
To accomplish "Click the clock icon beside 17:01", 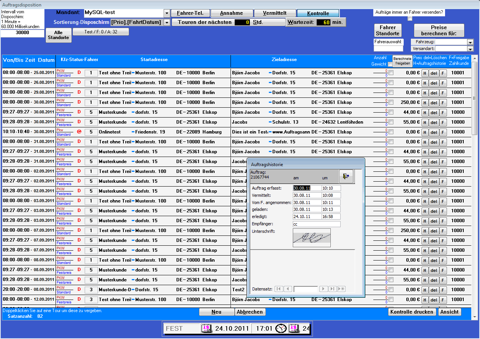I will tap(281, 328).
